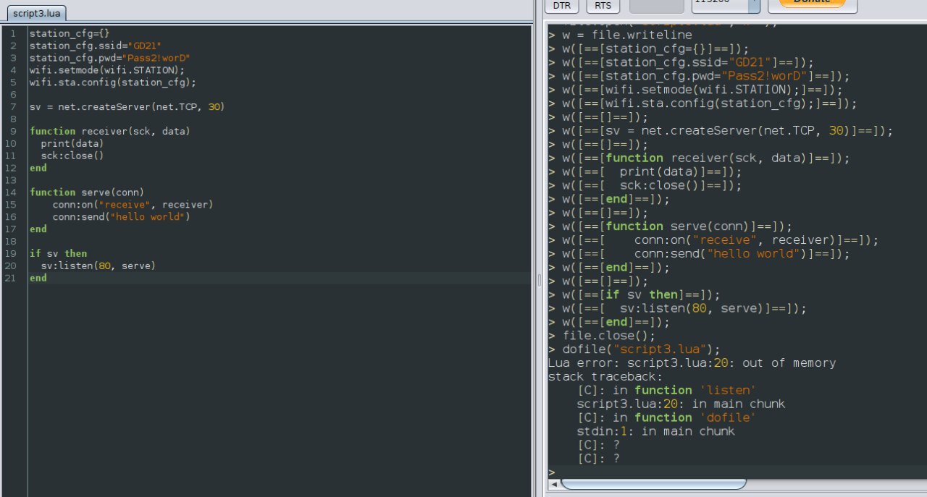Click editor line station_cfg={}

70,33
